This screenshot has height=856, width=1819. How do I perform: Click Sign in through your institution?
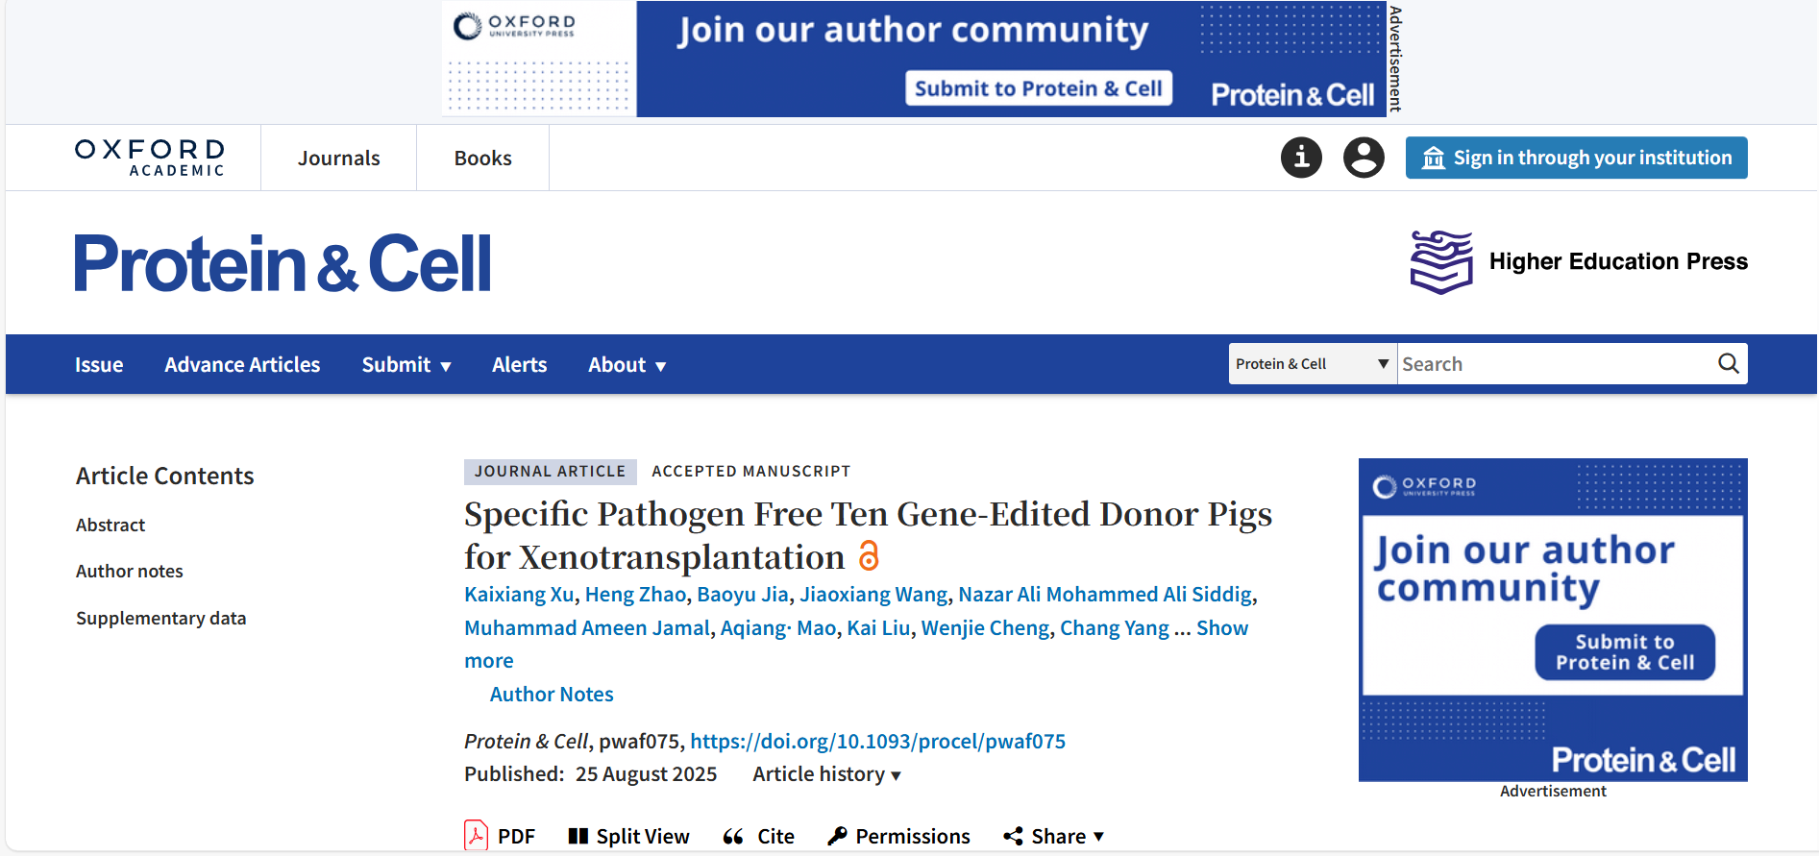click(1576, 158)
